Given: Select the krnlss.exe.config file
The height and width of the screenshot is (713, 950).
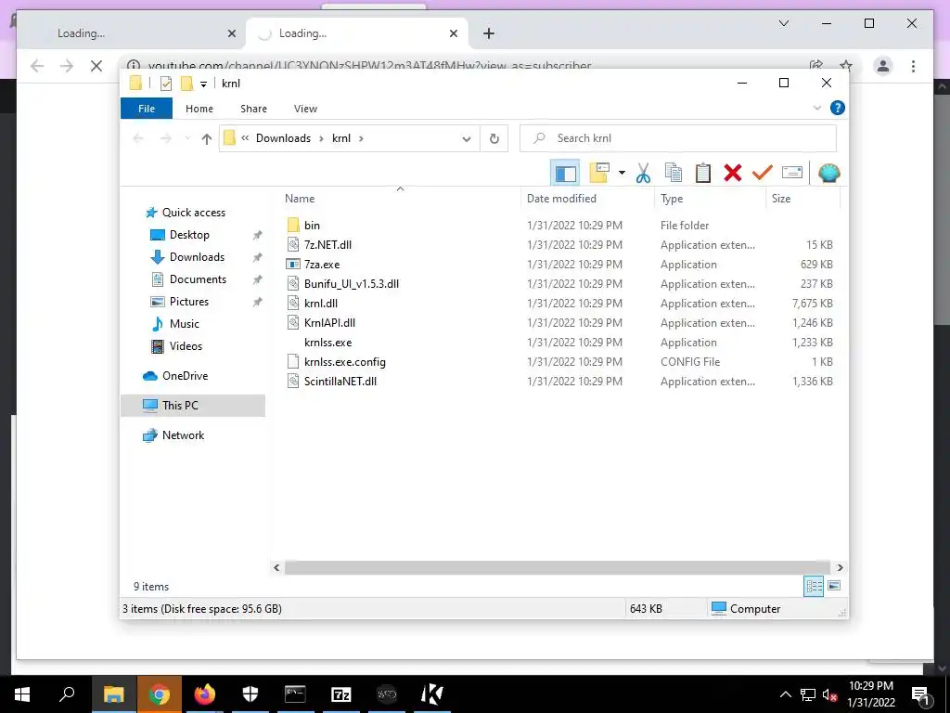Looking at the screenshot, I should pyautogui.click(x=345, y=362).
